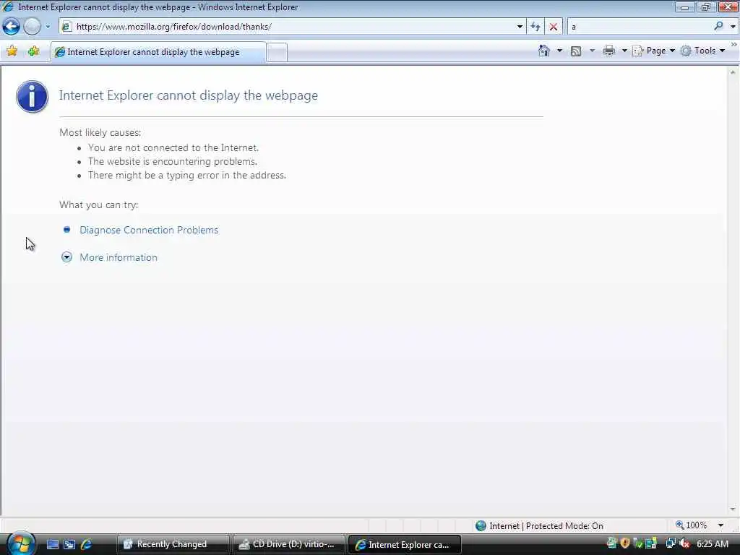
Task: Launch Internet Explorer from quick launch
Action: click(87, 544)
